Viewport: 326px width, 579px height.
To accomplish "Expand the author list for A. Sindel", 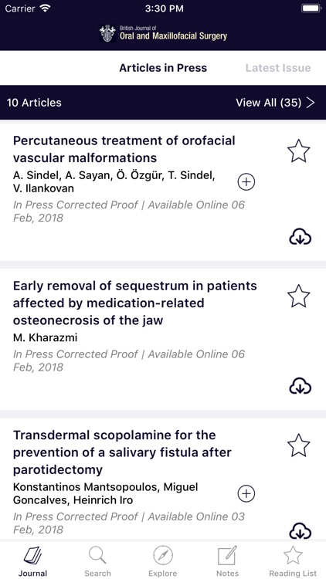I will click(x=246, y=181).
